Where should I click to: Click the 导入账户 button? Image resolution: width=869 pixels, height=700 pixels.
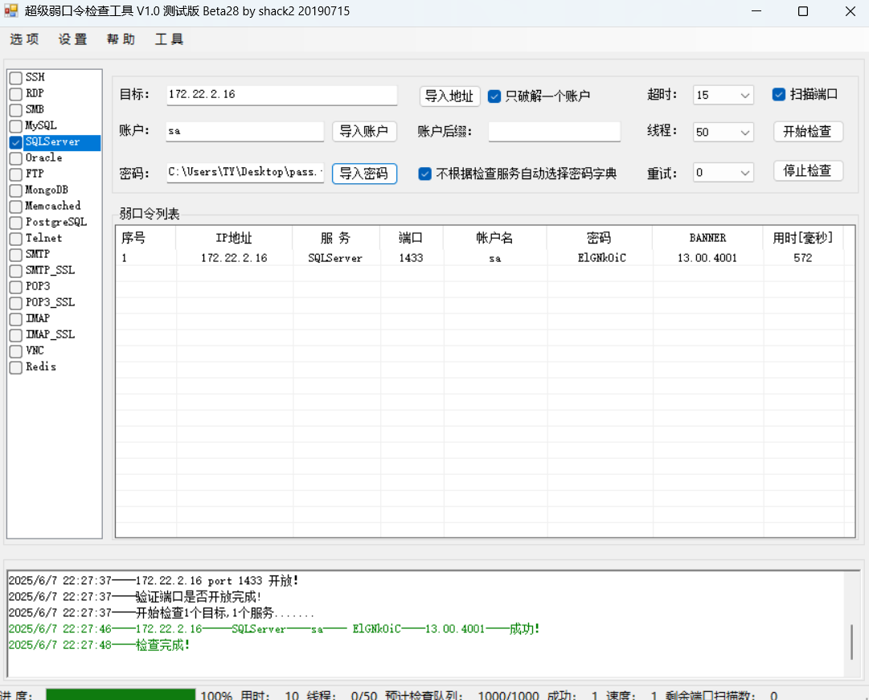364,131
